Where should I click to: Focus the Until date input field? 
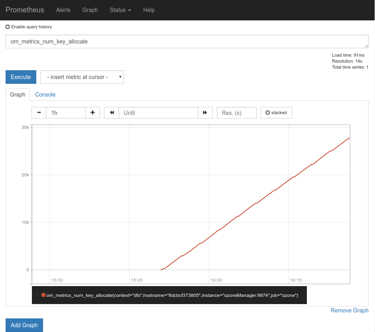(x=158, y=113)
